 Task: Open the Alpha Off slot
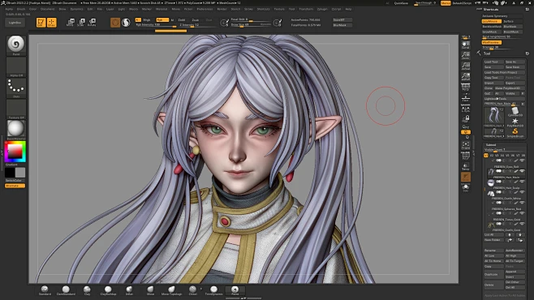pyautogui.click(x=15, y=66)
